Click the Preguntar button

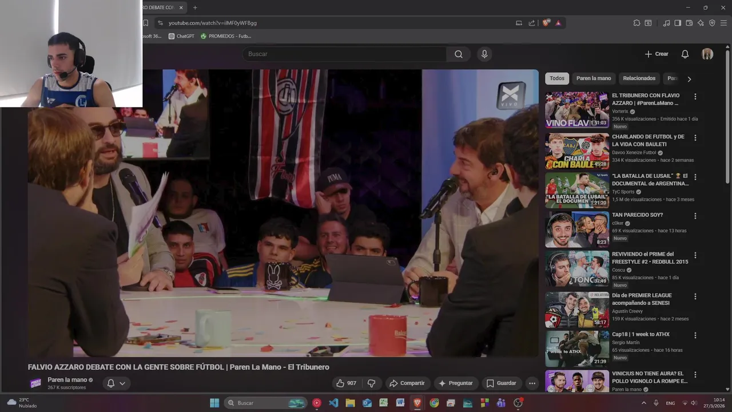pyautogui.click(x=455, y=383)
